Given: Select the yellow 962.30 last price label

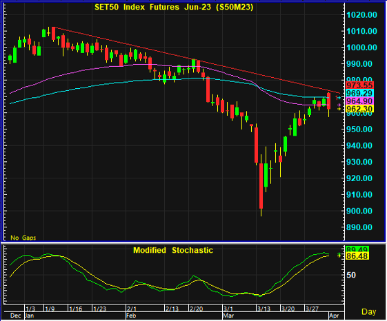Looking at the screenshot, I should tap(359, 109).
